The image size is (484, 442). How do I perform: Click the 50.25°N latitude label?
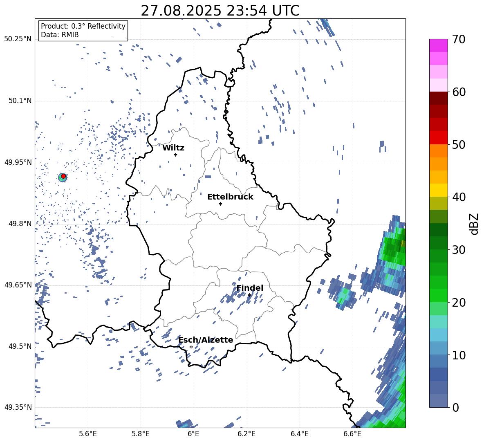coord(18,39)
